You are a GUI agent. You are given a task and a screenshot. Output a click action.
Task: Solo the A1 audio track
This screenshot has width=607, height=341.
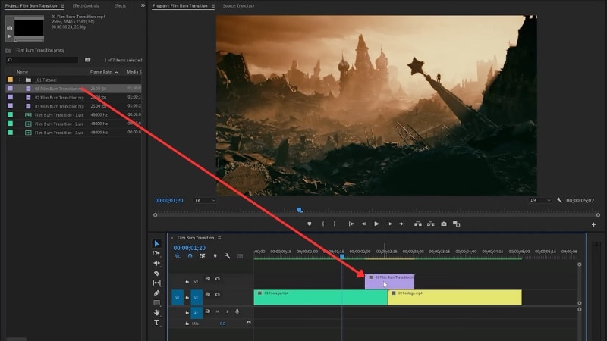pos(227,311)
